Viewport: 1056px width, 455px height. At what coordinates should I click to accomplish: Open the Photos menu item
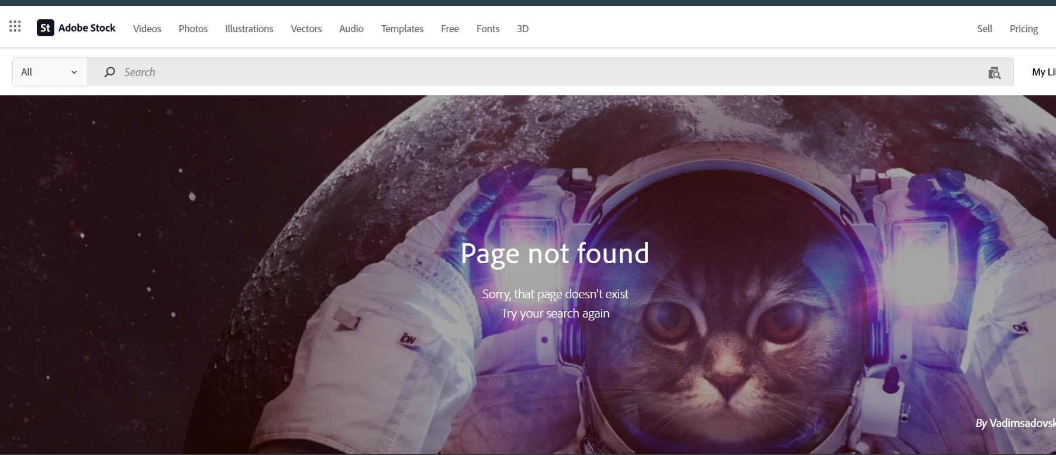[193, 29]
